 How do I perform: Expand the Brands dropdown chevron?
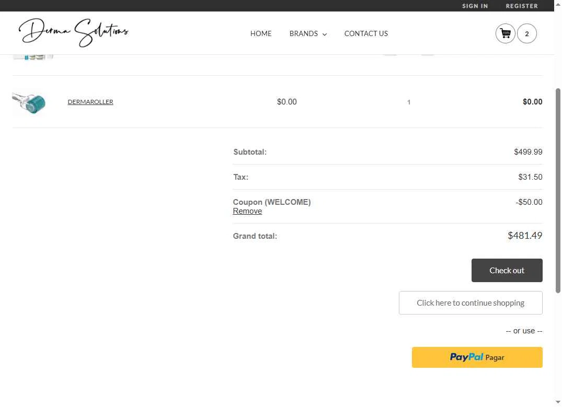pos(325,34)
